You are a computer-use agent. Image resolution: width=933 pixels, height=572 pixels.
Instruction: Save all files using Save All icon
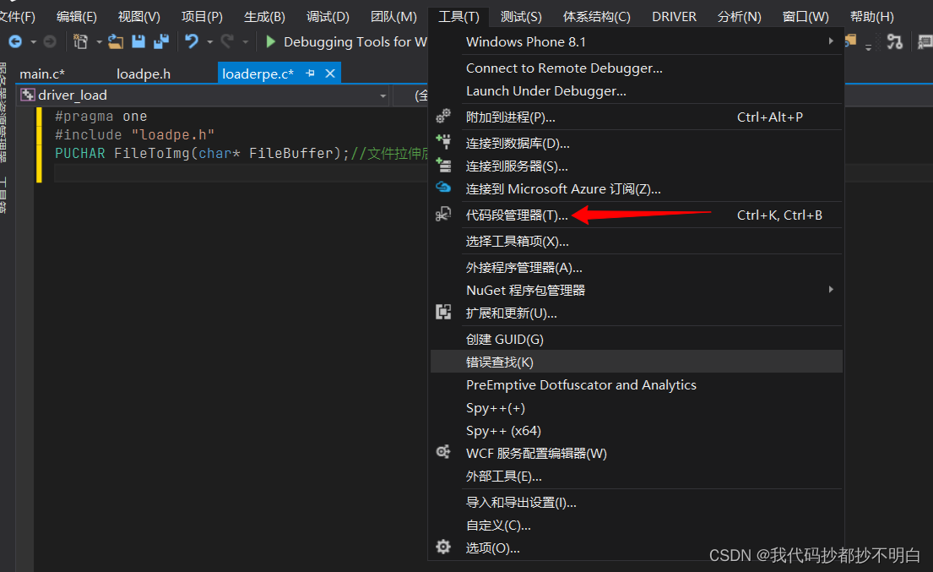[x=161, y=41]
